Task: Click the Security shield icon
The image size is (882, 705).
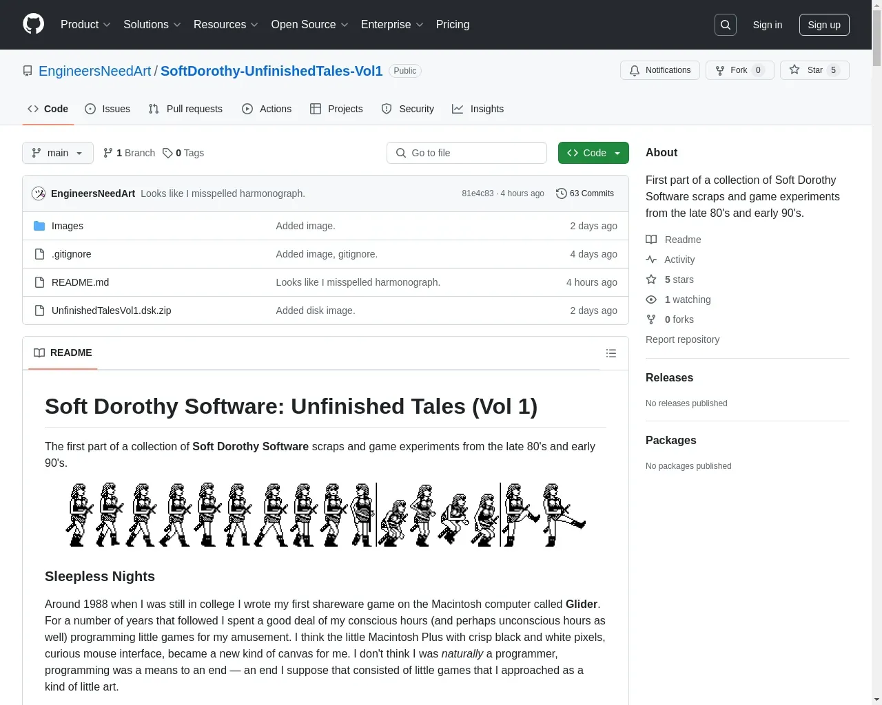Action: click(387, 109)
